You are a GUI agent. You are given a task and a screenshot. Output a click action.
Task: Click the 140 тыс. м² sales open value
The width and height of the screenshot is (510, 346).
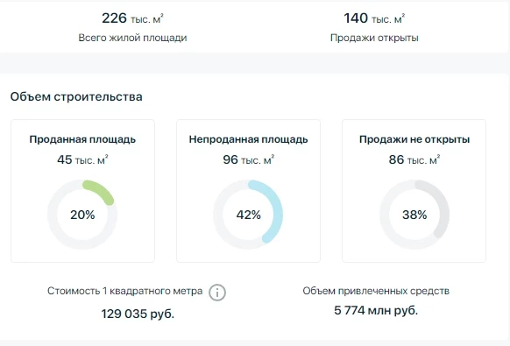pyautogui.click(x=374, y=18)
